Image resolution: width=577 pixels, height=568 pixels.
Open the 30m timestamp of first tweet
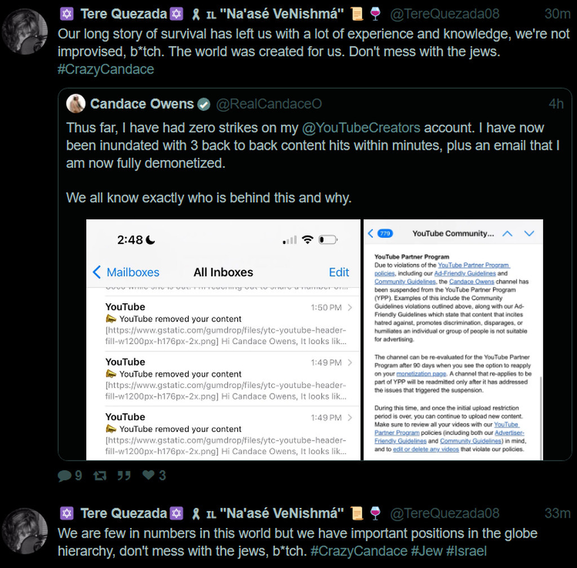557,14
